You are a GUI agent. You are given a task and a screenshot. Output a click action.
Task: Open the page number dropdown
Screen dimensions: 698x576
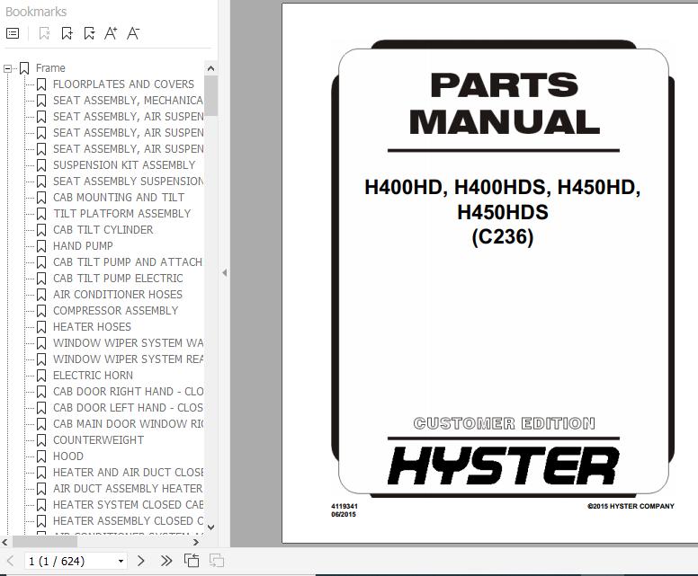[121, 562]
